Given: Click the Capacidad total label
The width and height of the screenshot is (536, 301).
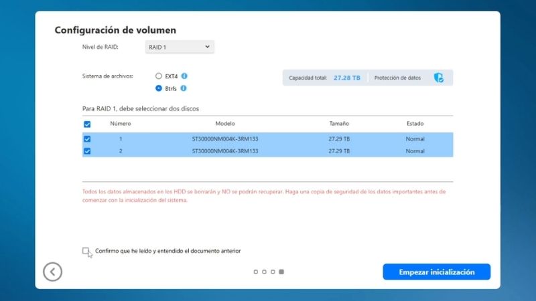Looking at the screenshot, I should click(308, 78).
